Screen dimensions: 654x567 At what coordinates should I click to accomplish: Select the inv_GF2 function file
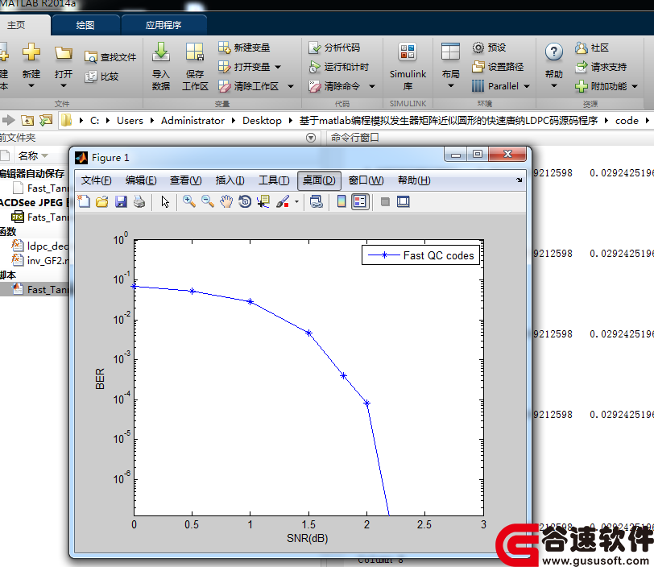(x=40, y=261)
